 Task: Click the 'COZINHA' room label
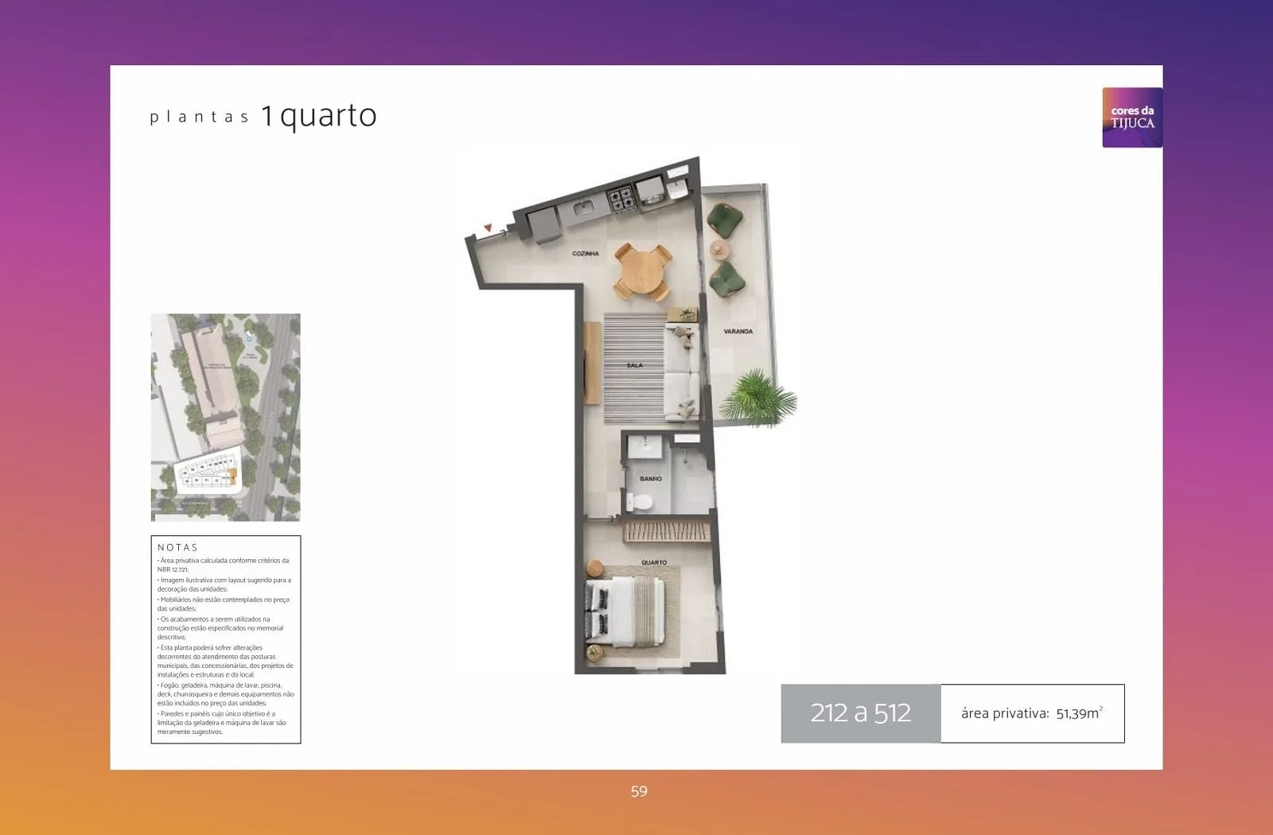pos(586,254)
